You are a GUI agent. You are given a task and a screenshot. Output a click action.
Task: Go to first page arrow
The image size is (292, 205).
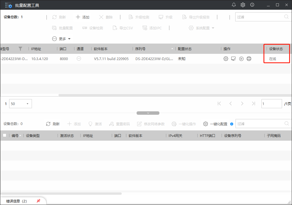coord(219,104)
